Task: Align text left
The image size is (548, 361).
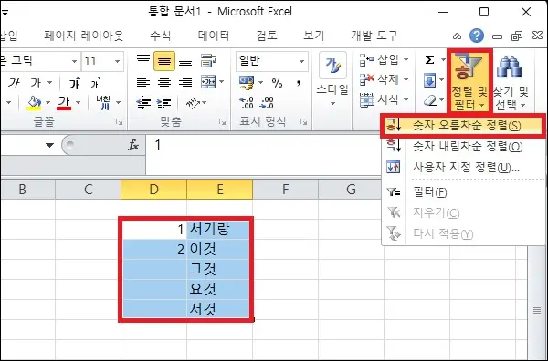Action: click(x=143, y=82)
